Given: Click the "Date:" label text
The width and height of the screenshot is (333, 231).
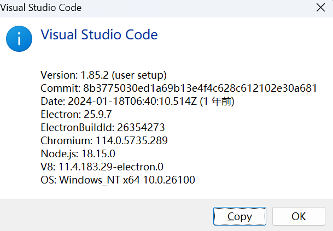Looking at the screenshot, I should [x=53, y=102].
